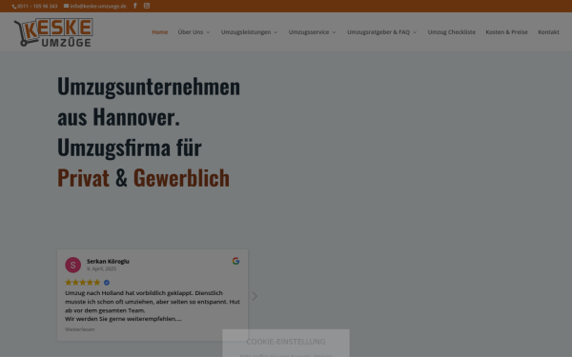Click the Keske Umzüge logo
This screenshot has height=357, width=572.
click(x=53, y=32)
